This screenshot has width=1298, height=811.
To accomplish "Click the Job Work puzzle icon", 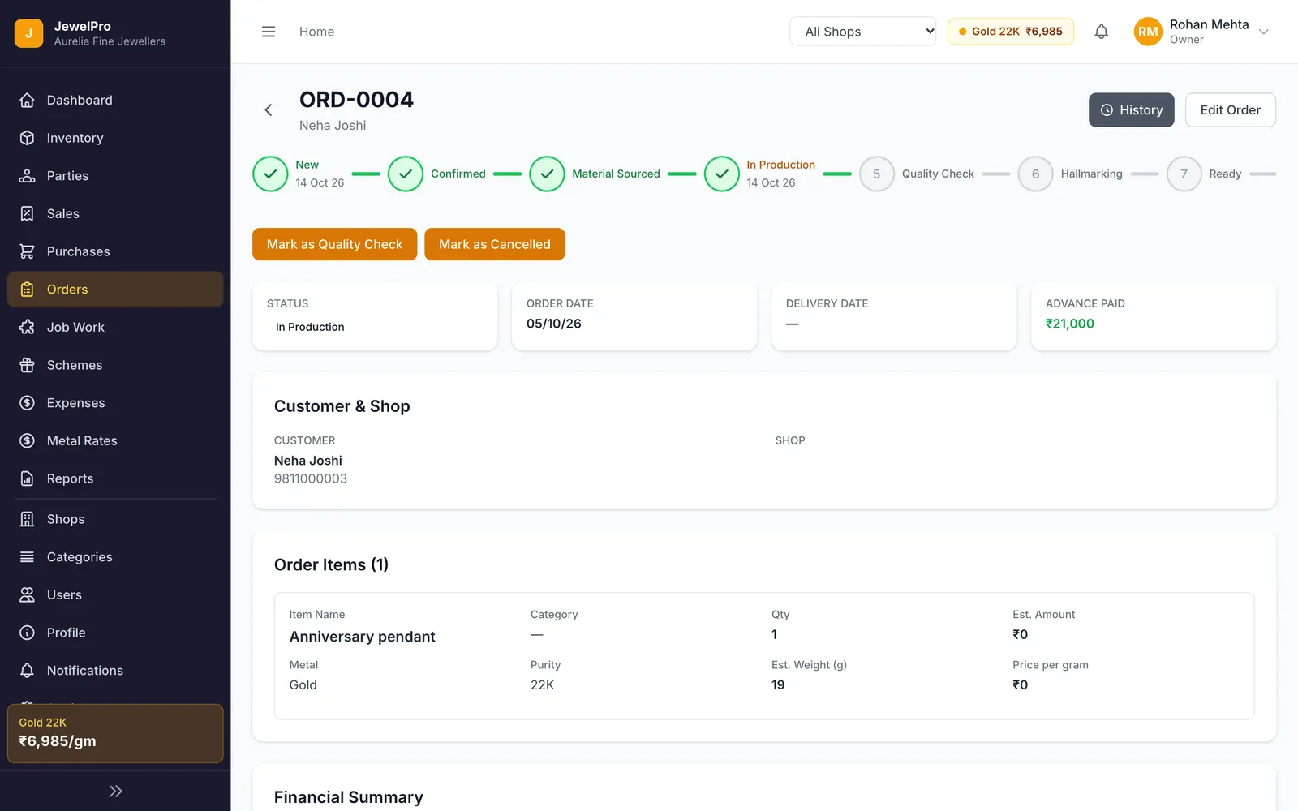I will pos(27,327).
